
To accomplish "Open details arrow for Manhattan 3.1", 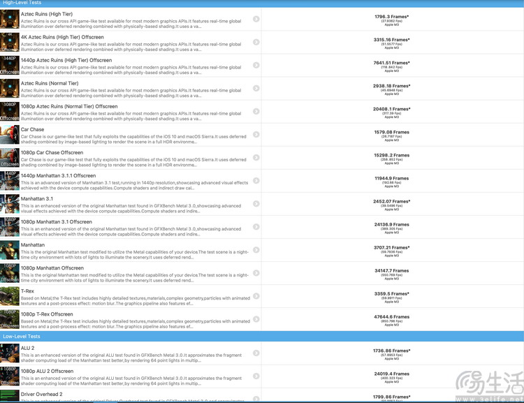I will click(x=256, y=203).
